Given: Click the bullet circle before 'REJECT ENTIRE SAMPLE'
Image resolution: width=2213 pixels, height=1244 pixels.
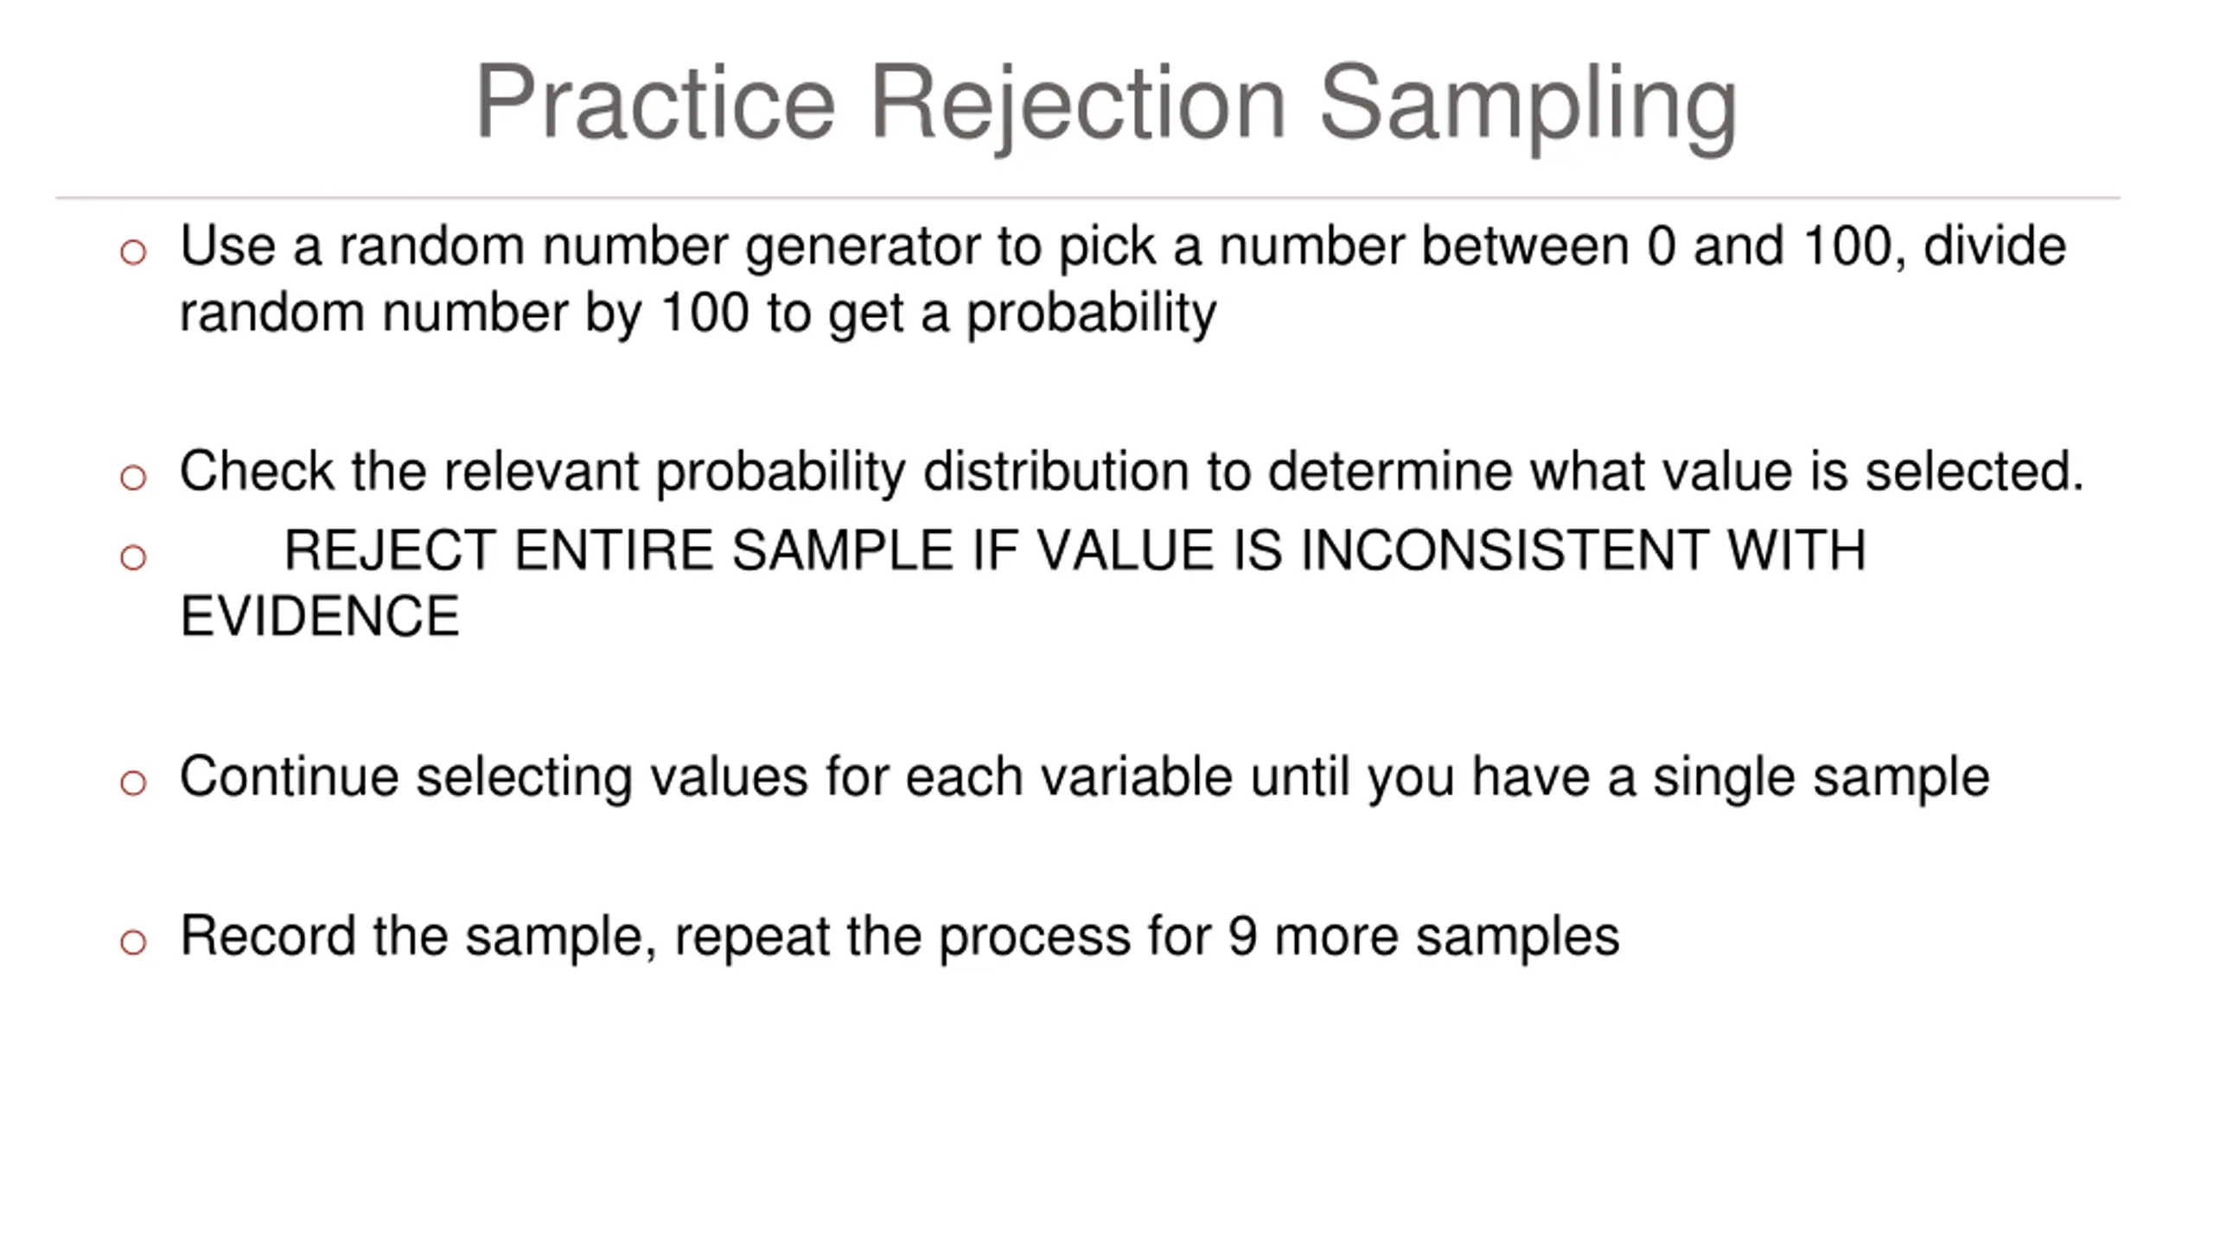Looking at the screenshot, I should 133,557.
